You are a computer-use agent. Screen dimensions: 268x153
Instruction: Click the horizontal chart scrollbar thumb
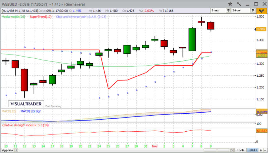pos(217,150)
